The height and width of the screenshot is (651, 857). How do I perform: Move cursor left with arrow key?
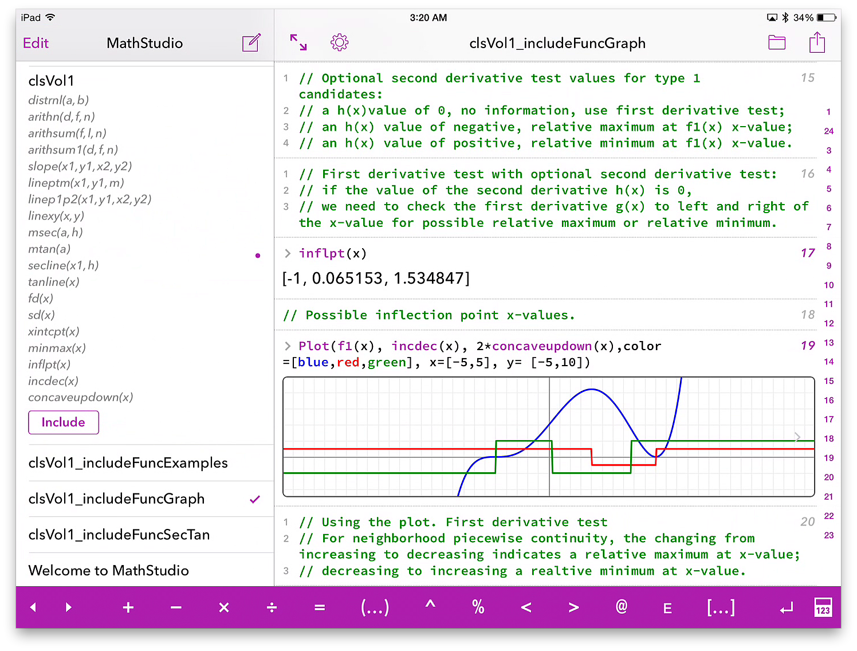[x=33, y=607]
